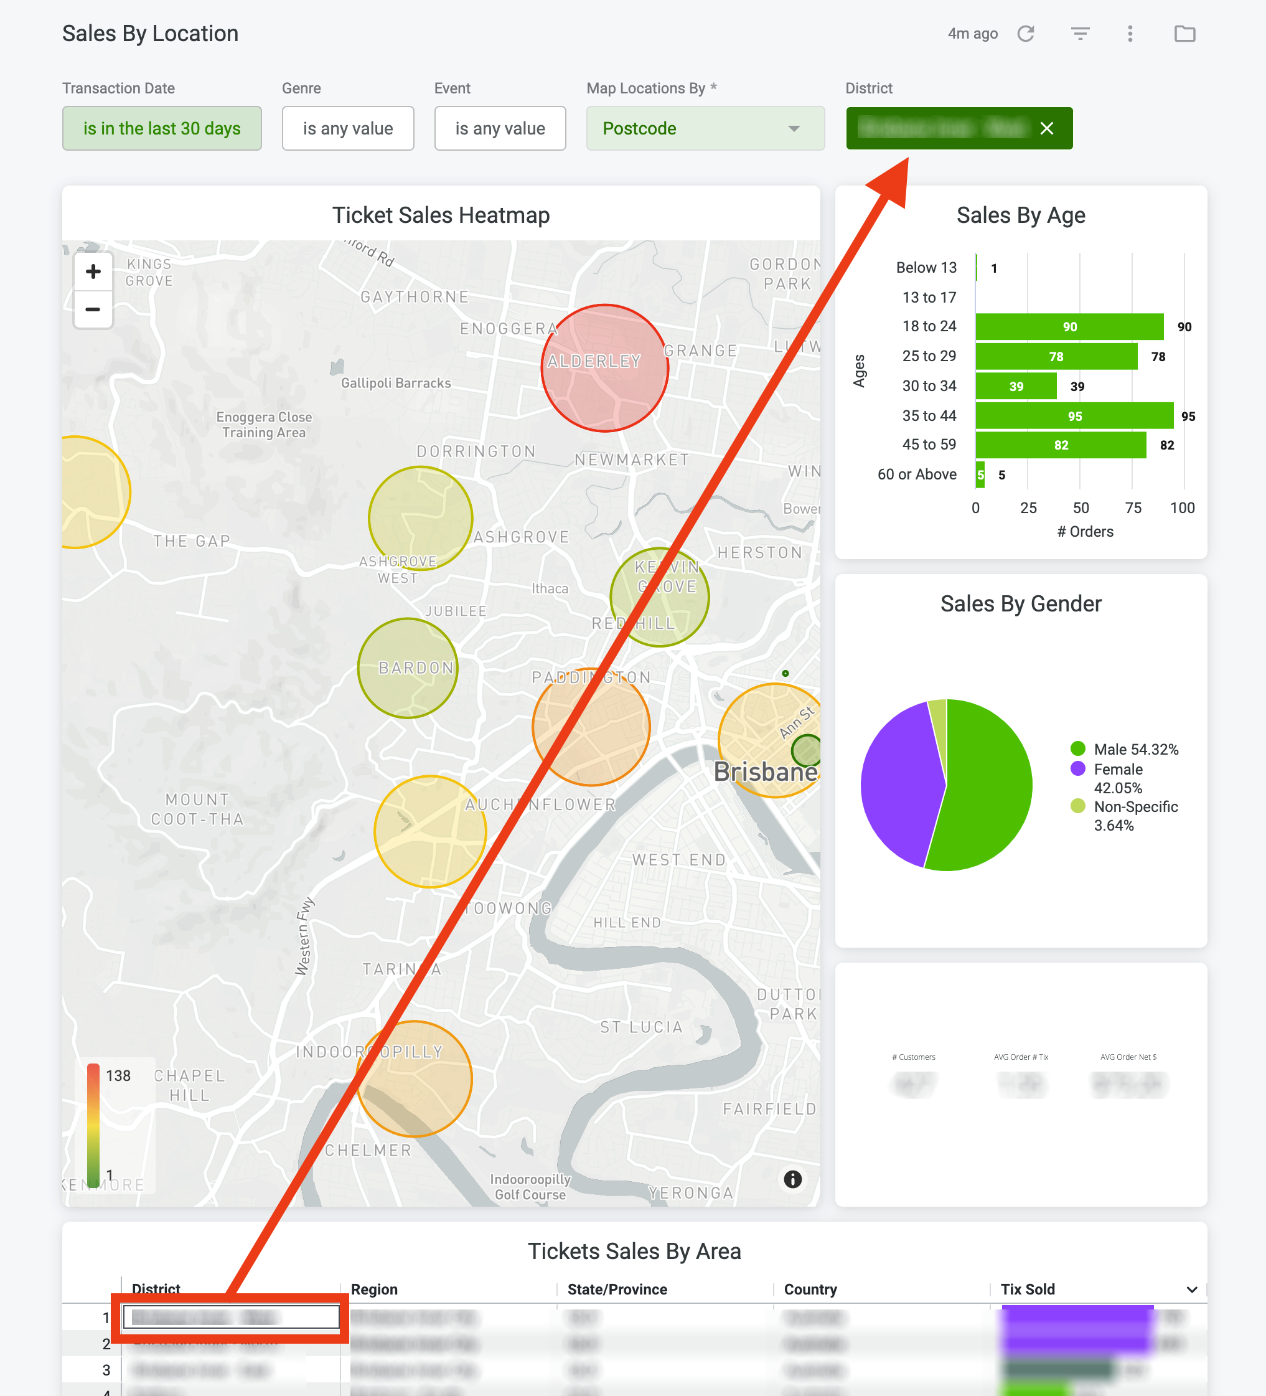Toggle the Male legend entry

[1123, 748]
